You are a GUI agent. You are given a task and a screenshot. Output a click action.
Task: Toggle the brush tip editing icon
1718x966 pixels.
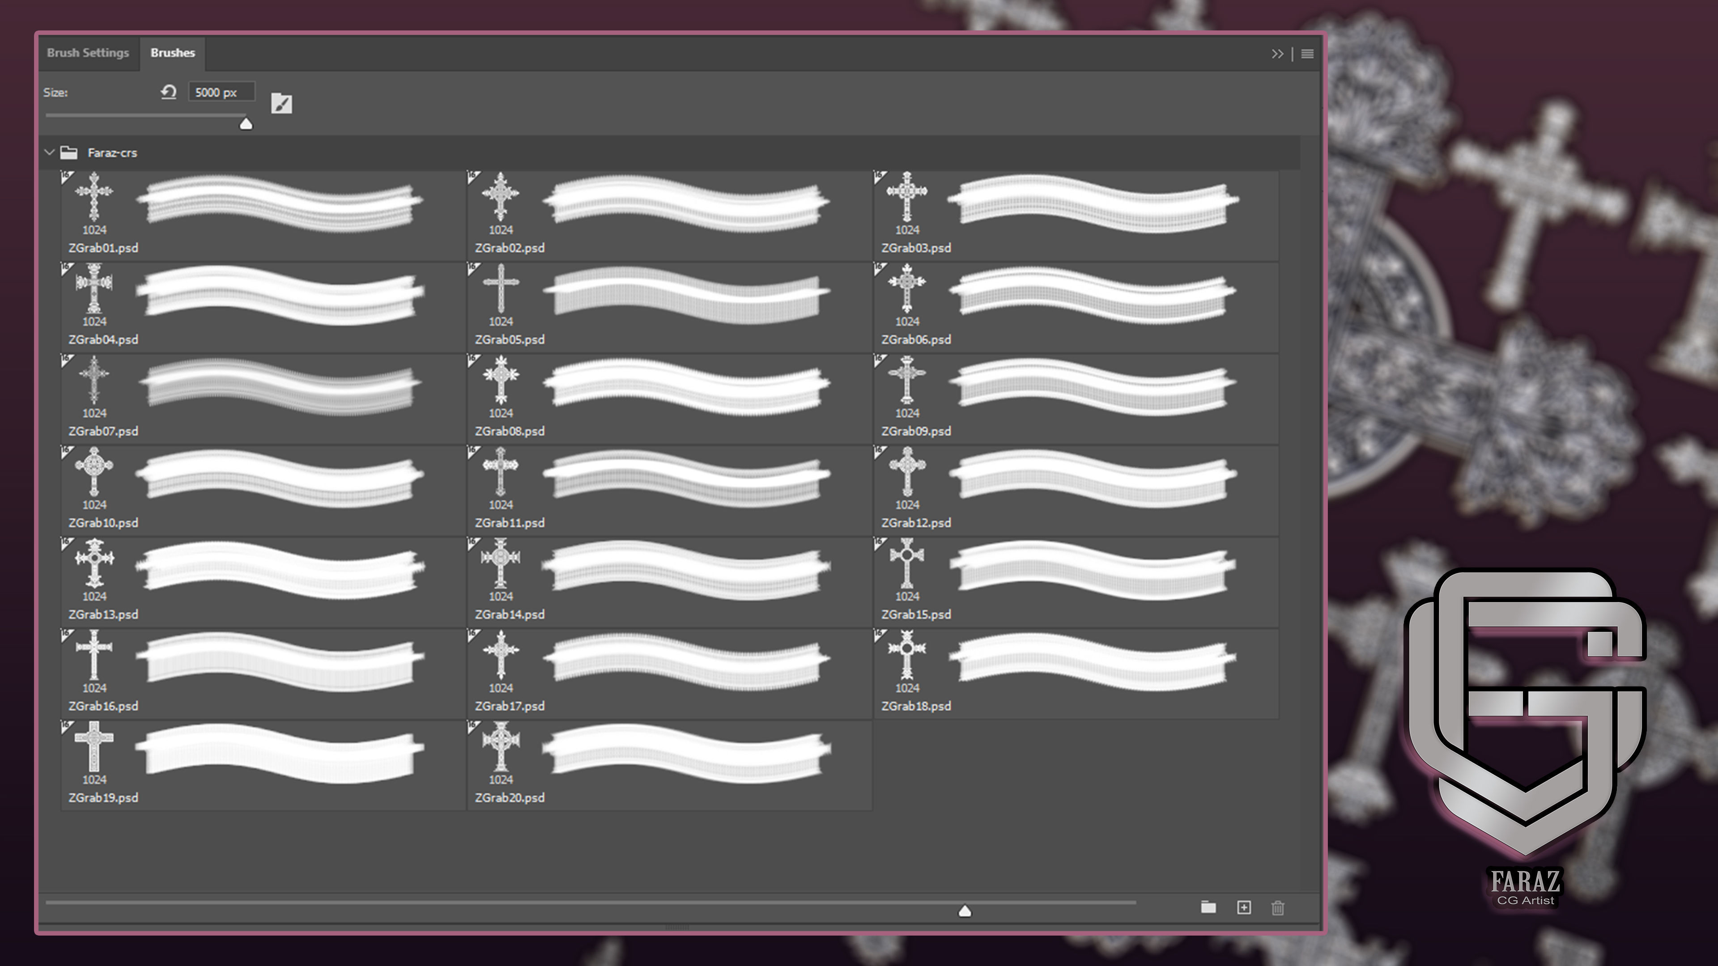[281, 104]
